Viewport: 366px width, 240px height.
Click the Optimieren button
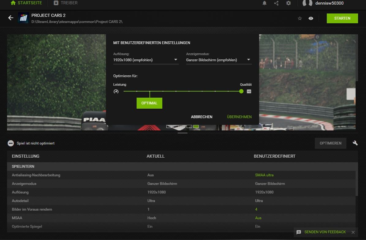[x=330, y=143]
